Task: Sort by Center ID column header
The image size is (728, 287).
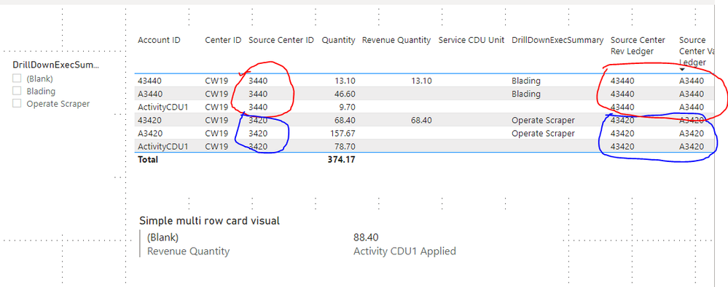Action: click(223, 40)
